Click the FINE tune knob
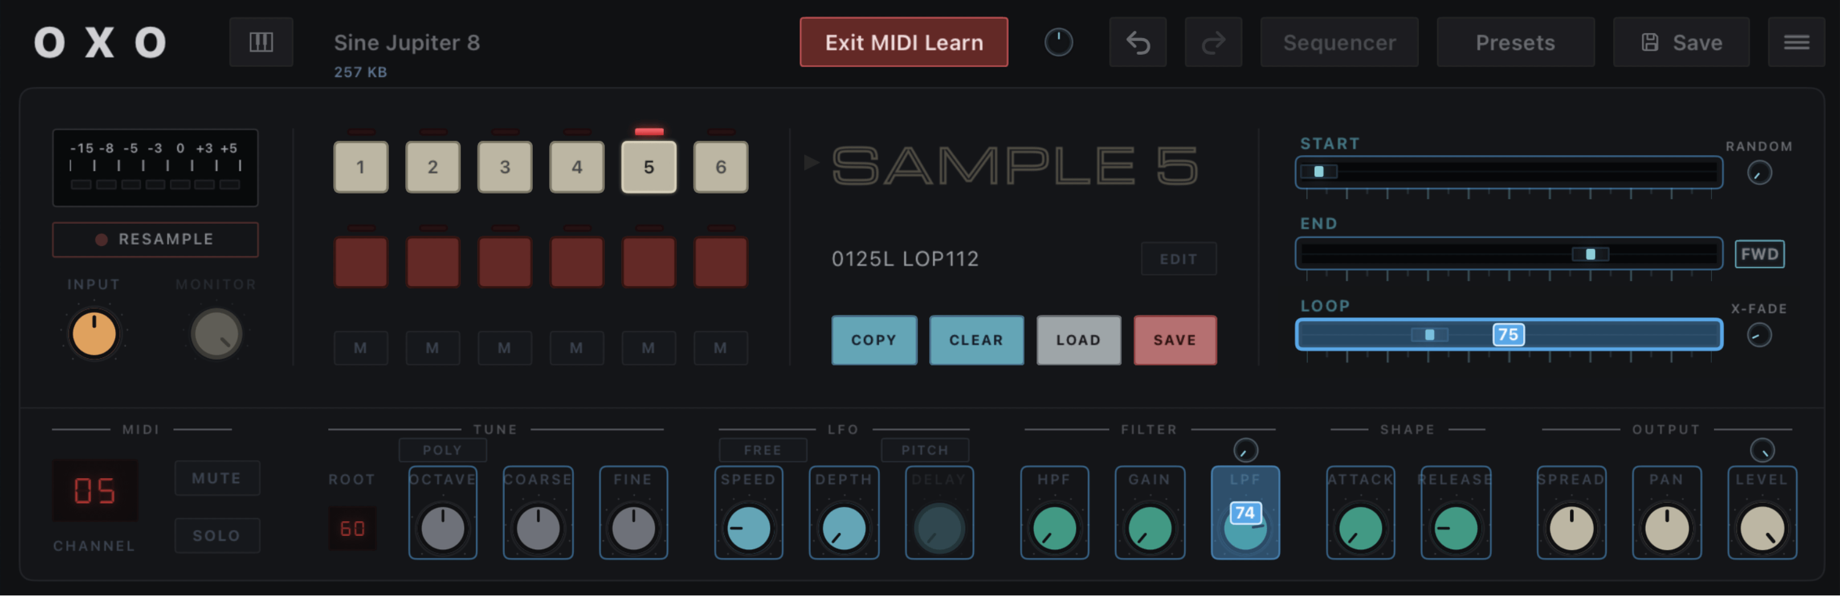Viewport: 1840px width, 596px height. coord(634,529)
